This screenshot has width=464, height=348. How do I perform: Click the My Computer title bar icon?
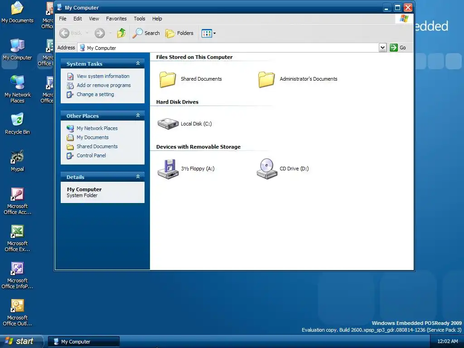tap(59, 7)
